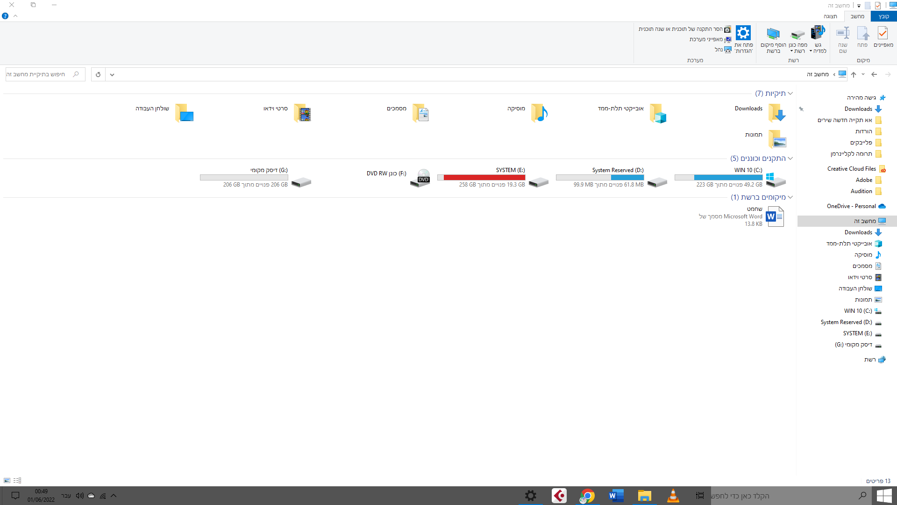Image resolution: width=897 pixels, height=505 pixels.
Task: Click the Up arrow navigation button
Action: [x=854, y=74]
